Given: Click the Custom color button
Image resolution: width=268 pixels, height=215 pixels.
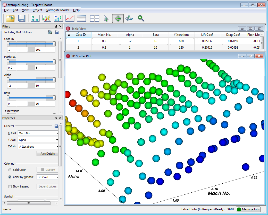Looking at the screenshot, I should pos(48,170).
